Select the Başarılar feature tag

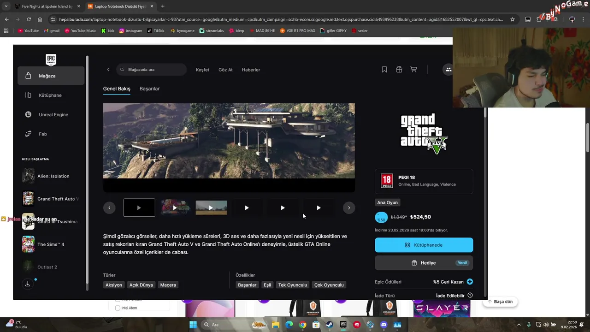pos(247,285)
